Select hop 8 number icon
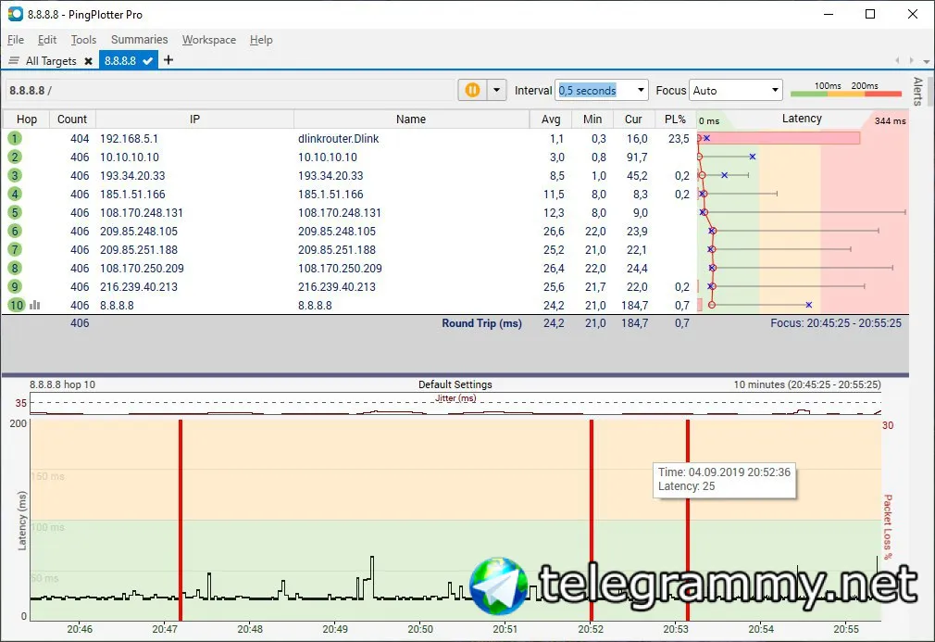 [14, 268]
